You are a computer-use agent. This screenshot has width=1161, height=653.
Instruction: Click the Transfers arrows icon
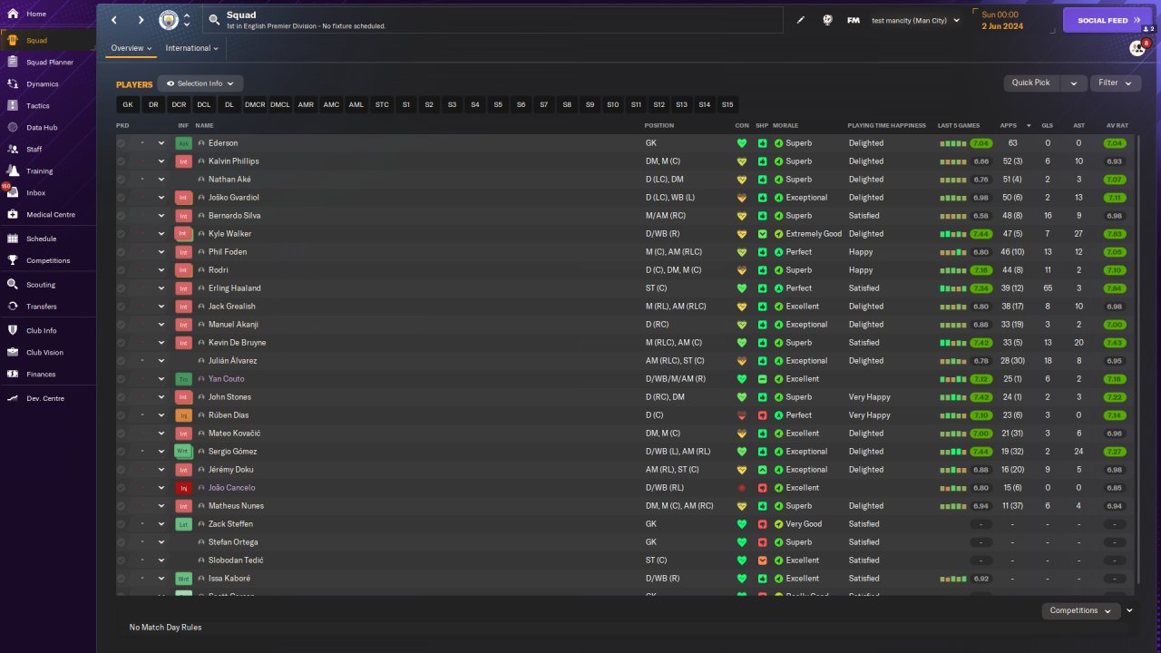point(13,306)
